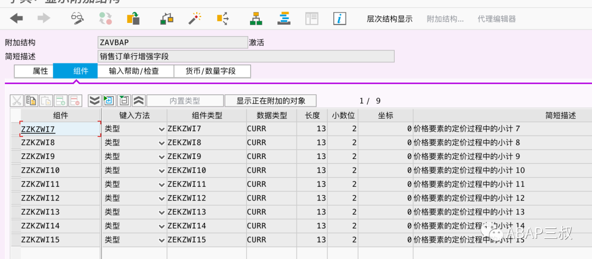Switch to the 属性 tab
The image size is (592, 259).
click(x=34, y=71)
